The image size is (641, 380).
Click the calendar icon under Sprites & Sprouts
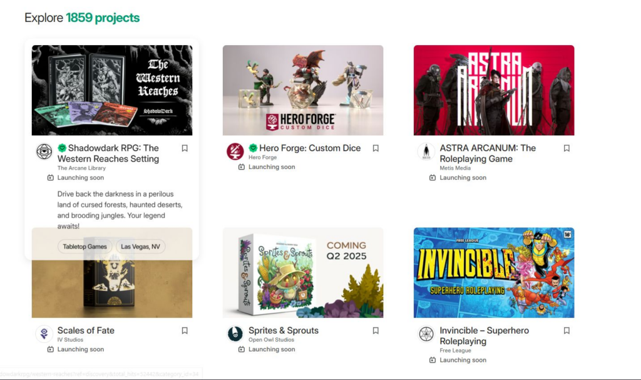pos(241,349)
